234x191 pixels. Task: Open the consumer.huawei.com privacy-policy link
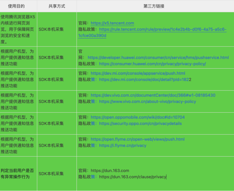(152, 64)
